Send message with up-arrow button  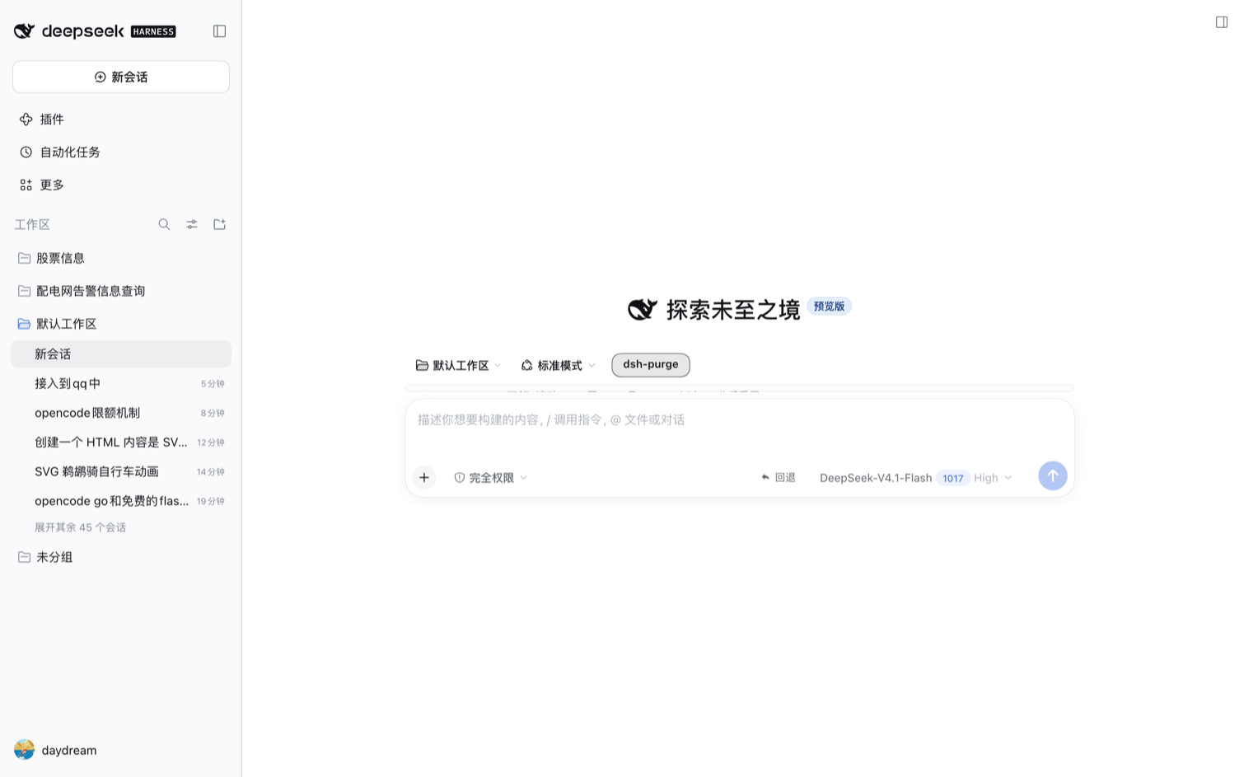point(1052,475)
